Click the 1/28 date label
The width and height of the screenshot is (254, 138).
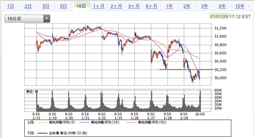point(168,118)
